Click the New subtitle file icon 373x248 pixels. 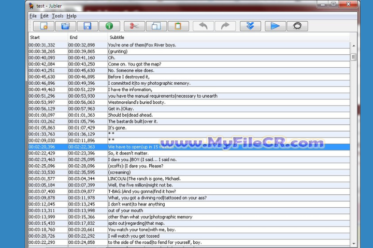44,26
